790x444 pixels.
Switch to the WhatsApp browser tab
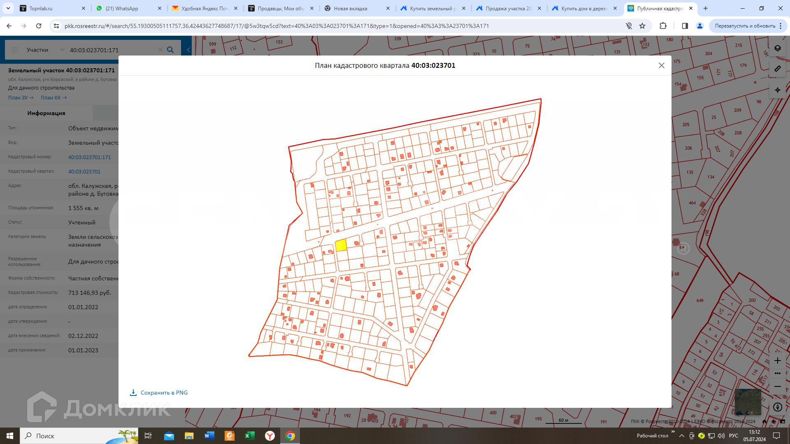point(122,8)
